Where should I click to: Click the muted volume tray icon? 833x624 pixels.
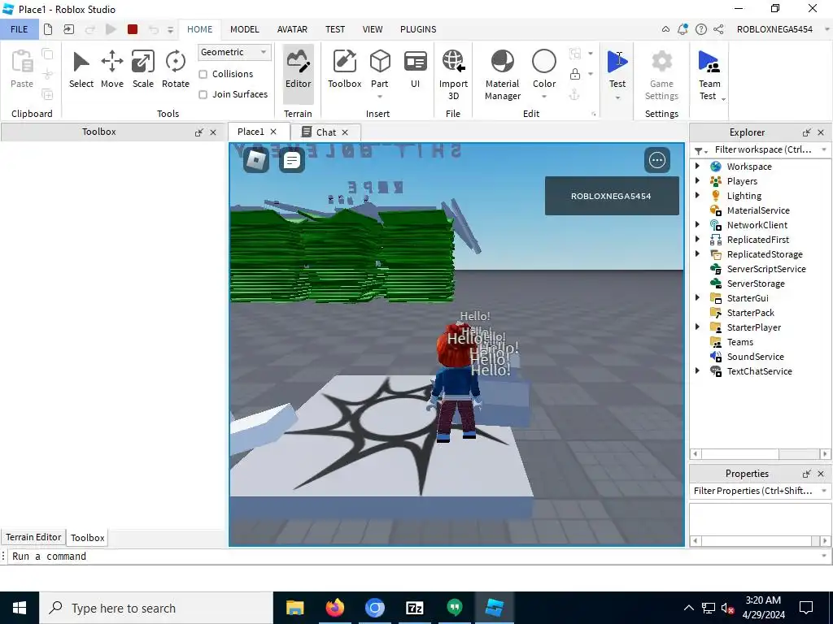pyautogui.click(x=728, y=608)
